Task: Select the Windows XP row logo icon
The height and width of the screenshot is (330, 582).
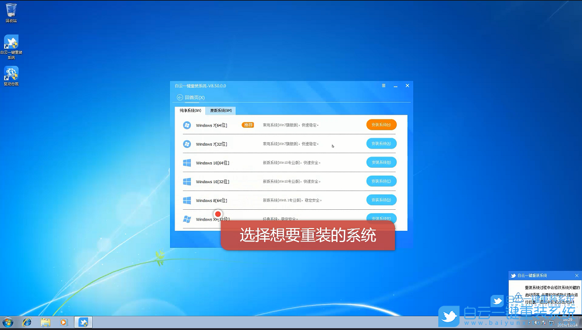Action: coord(187,219)
